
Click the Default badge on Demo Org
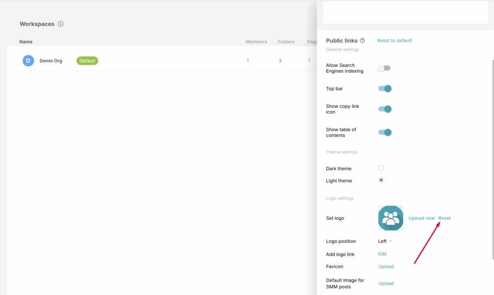click(x=87, y=61)
